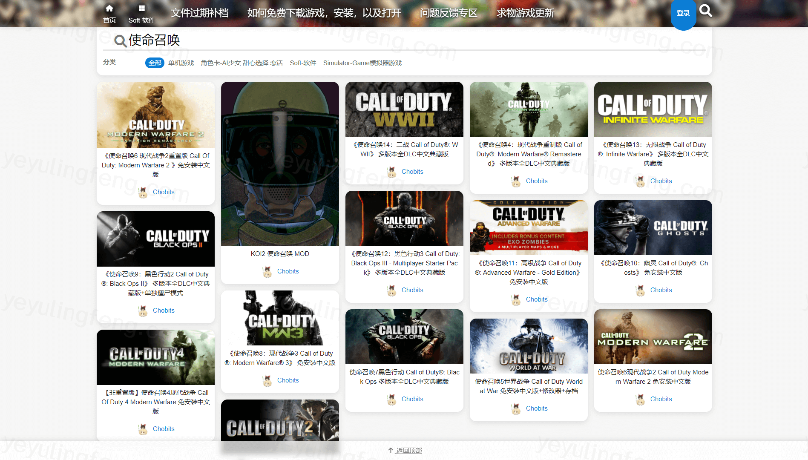Image resolution: width=808 pixels, height=460 pixels.
Task: Open the KOI2 使命召唤 MOD title link
Action: click(x=280, y=254)
